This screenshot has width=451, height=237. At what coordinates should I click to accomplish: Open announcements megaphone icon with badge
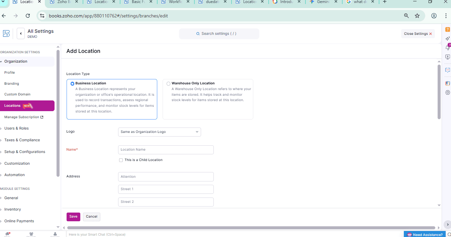[448, 48]
